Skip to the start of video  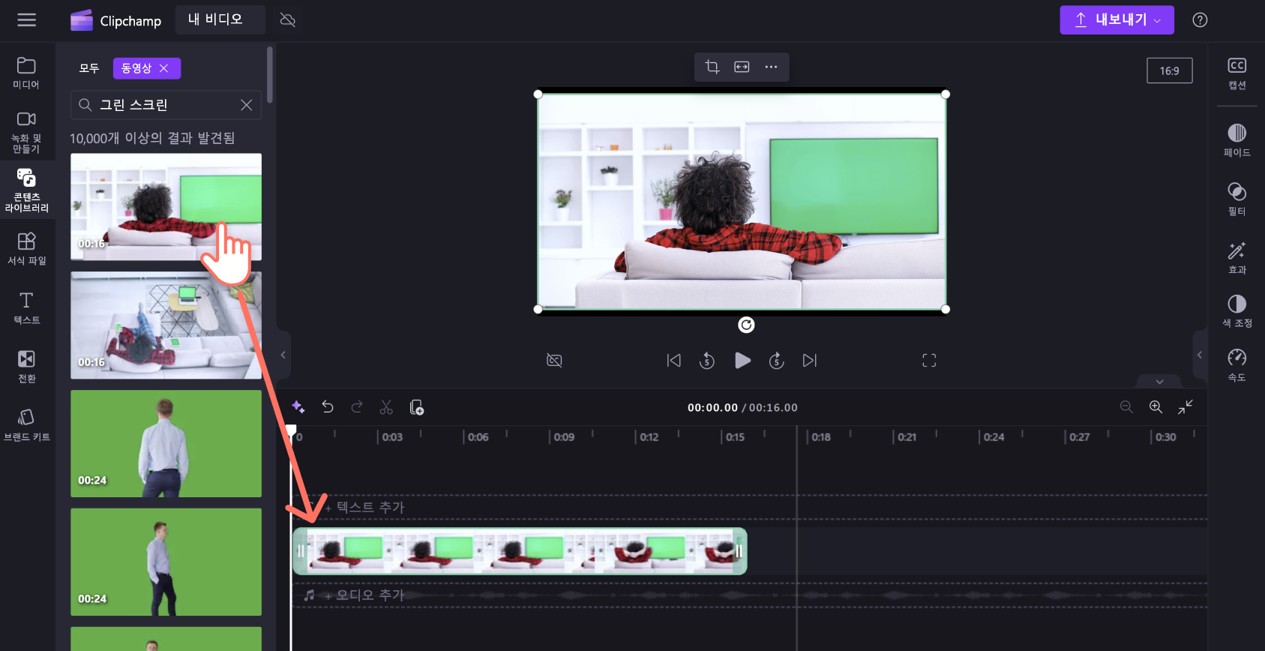(674, 361)
